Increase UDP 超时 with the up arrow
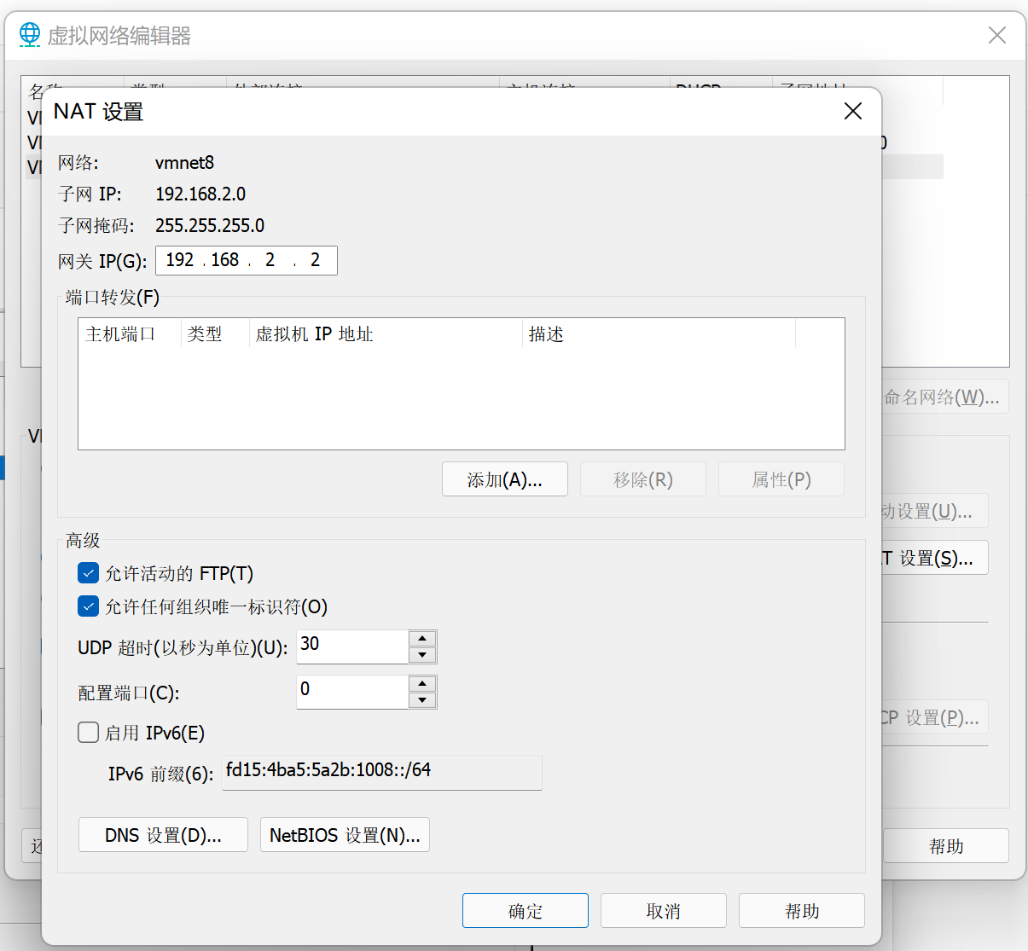The height and width of the screenshot is (951, 1028). point(422,639)
